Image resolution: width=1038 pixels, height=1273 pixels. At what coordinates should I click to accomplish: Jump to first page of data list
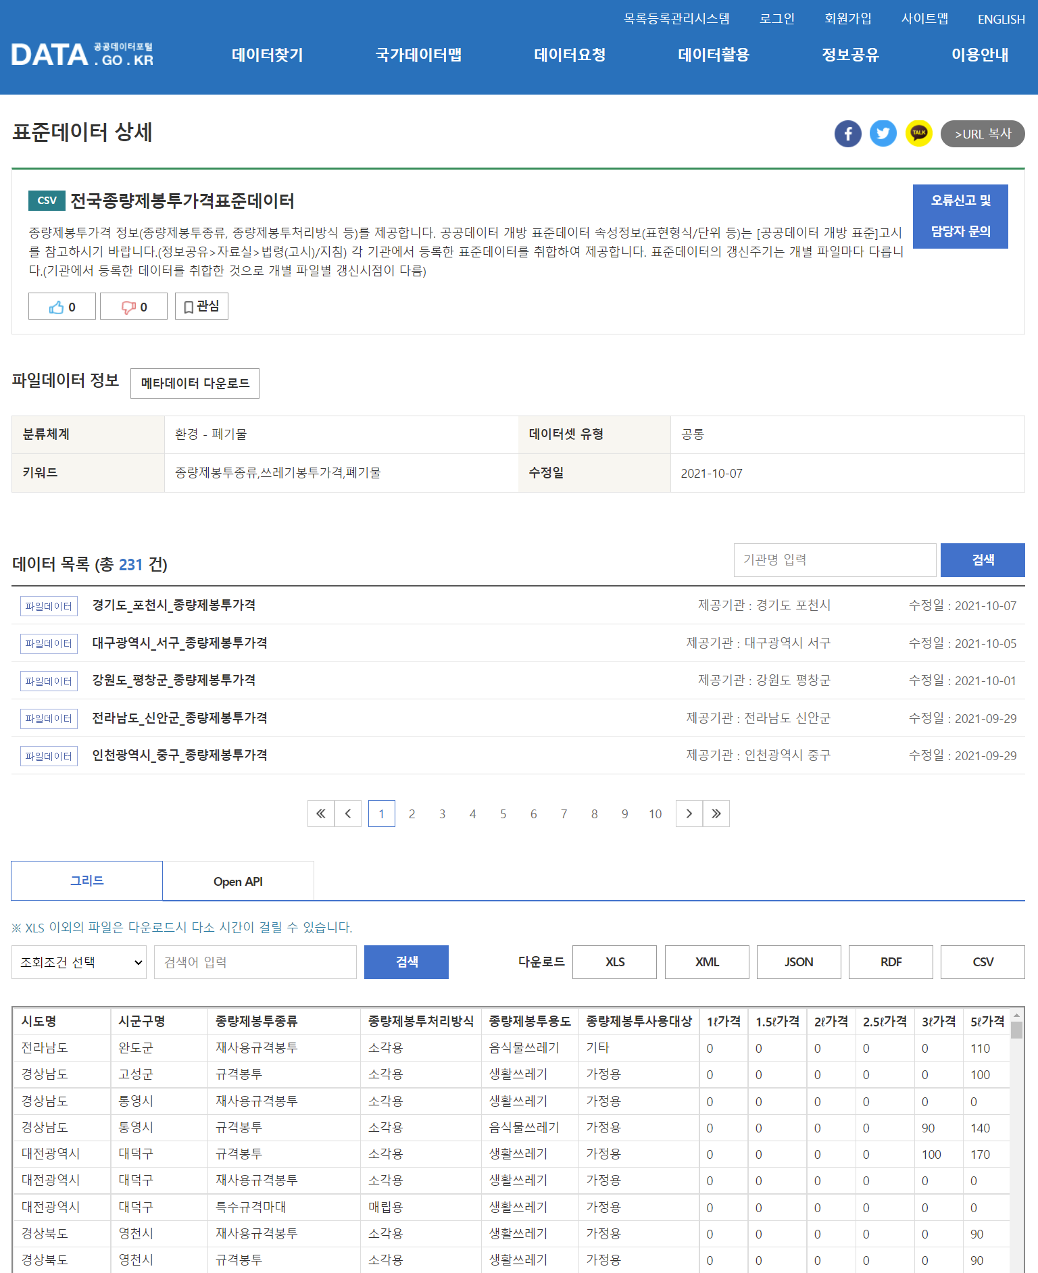321,814
